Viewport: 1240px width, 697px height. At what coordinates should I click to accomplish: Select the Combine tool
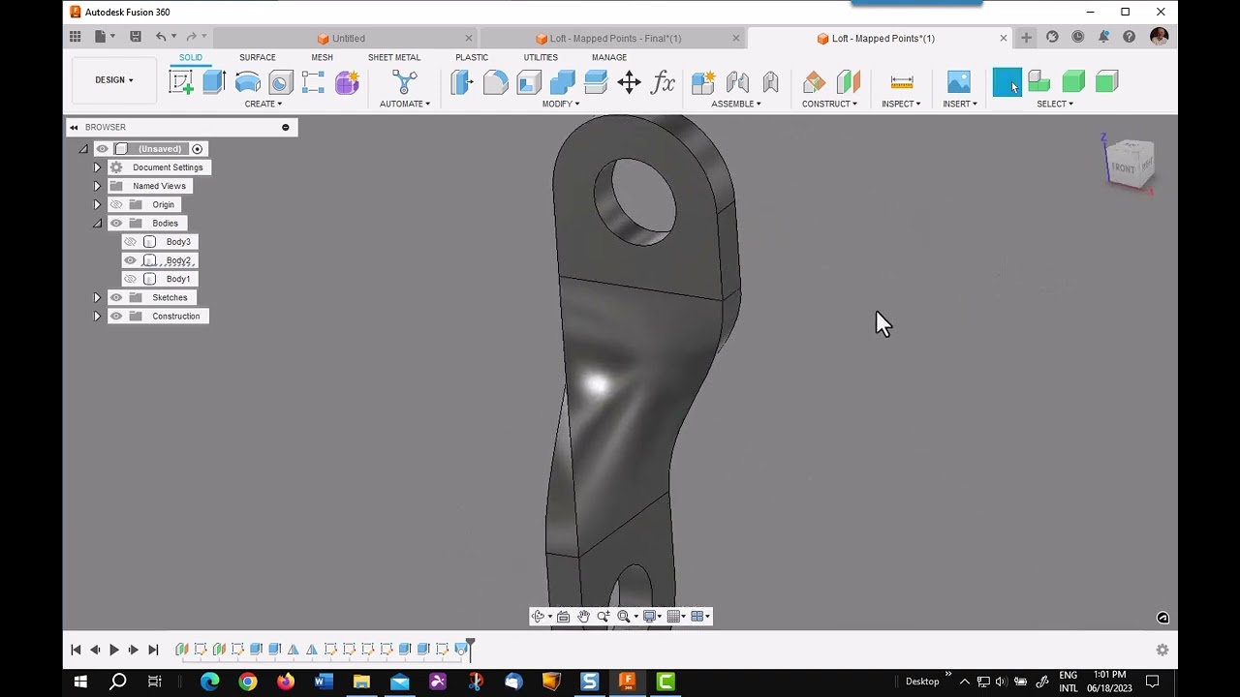coord(562,82)
